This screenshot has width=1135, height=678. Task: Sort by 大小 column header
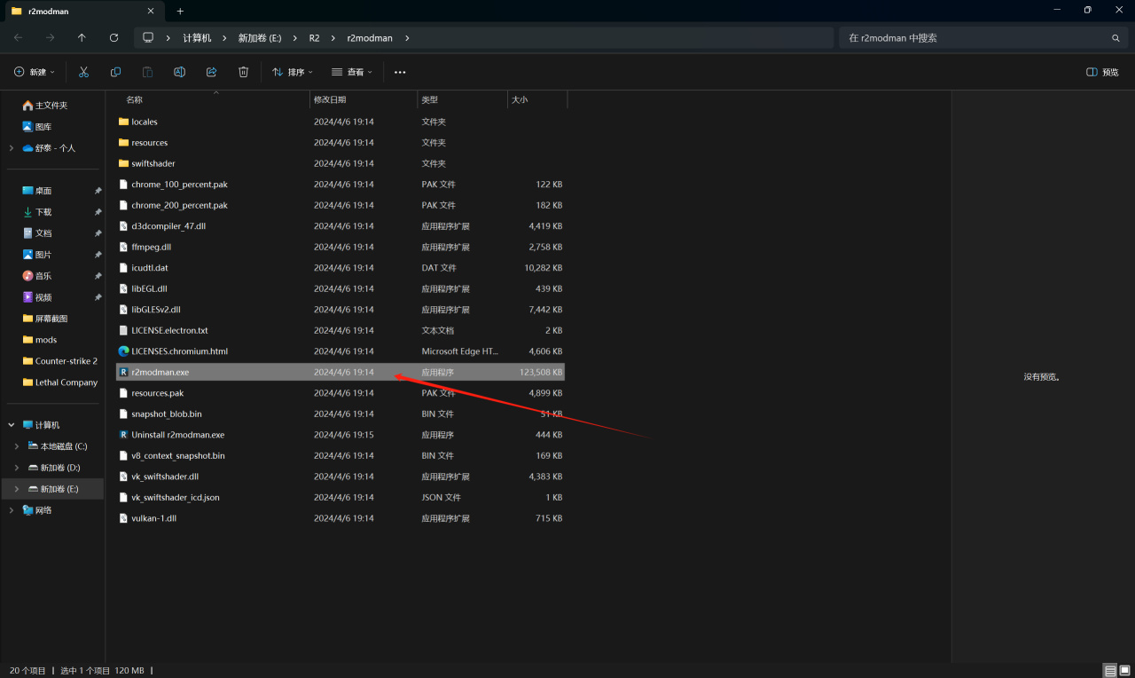coord(537,99)
